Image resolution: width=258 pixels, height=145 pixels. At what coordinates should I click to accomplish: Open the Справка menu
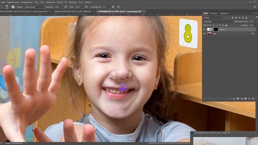[x=88, y=2]
